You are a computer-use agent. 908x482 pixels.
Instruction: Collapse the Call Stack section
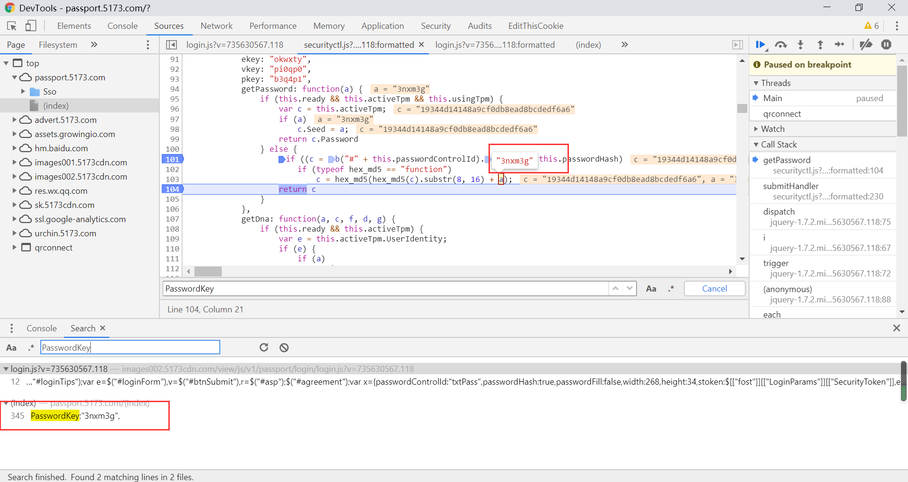coord(756,144)
